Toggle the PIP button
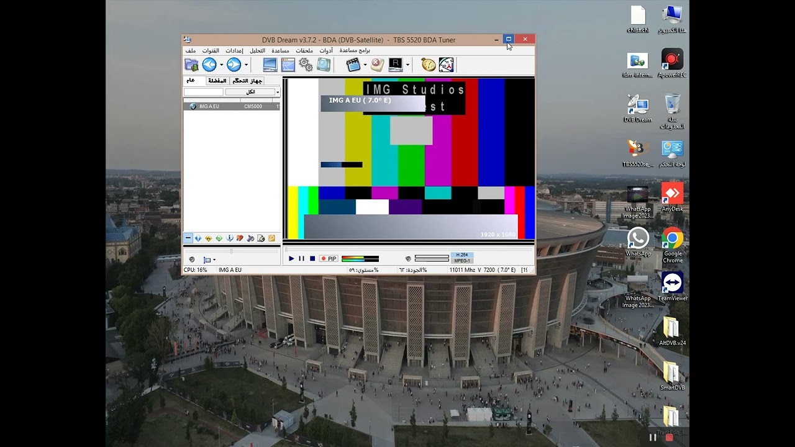 [329, 258]
